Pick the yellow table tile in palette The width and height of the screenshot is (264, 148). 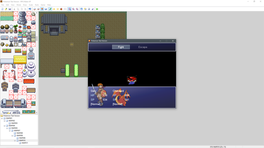tap(20, 60)
